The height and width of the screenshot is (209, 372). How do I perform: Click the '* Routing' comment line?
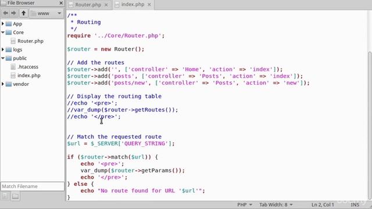[85, 22]
